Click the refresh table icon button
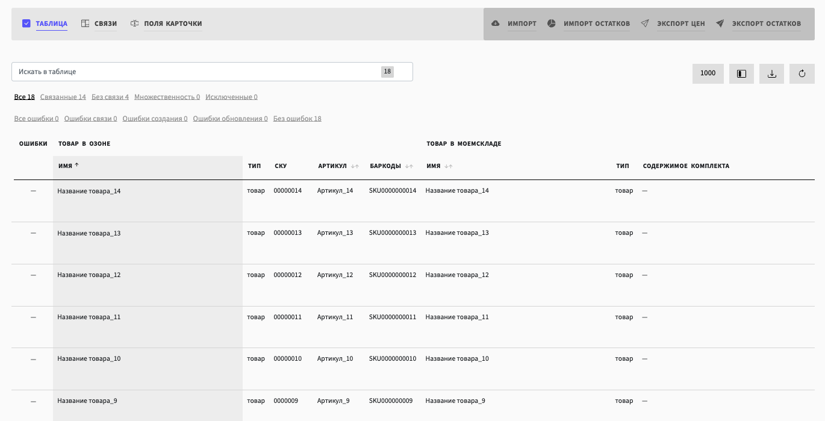The image size is (825, 421). click(x=802, y=73)
